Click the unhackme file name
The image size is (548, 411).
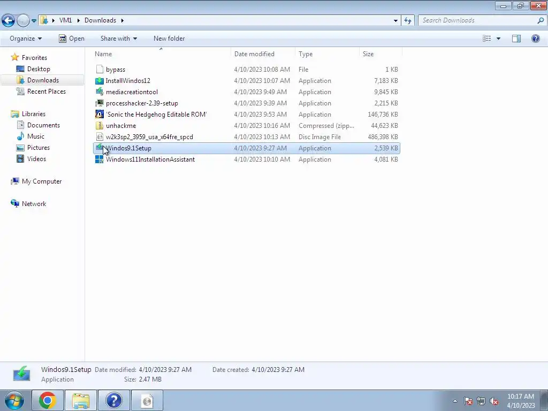pos(121,125)
